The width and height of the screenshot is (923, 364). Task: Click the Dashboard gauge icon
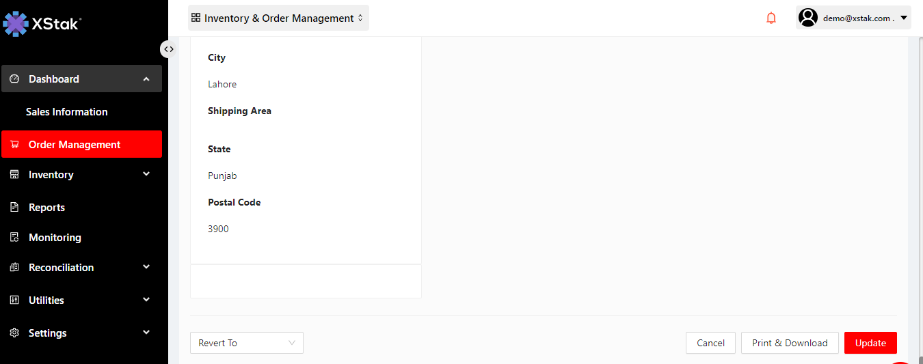pos(14,79)
